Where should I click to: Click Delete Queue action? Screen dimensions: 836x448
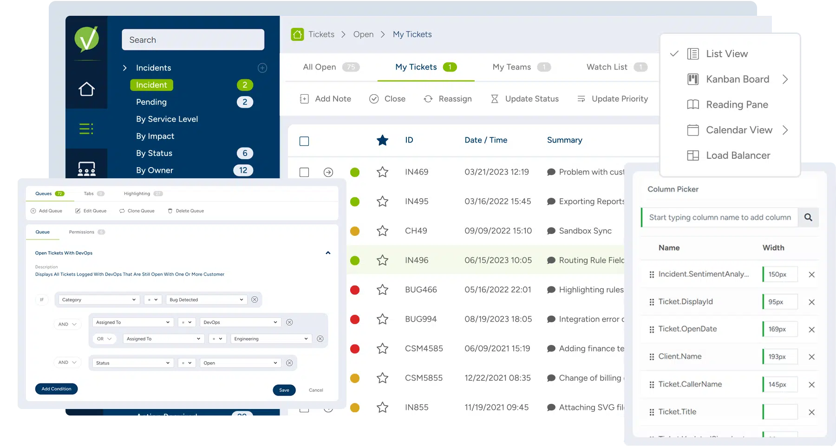tap(186, 211)
